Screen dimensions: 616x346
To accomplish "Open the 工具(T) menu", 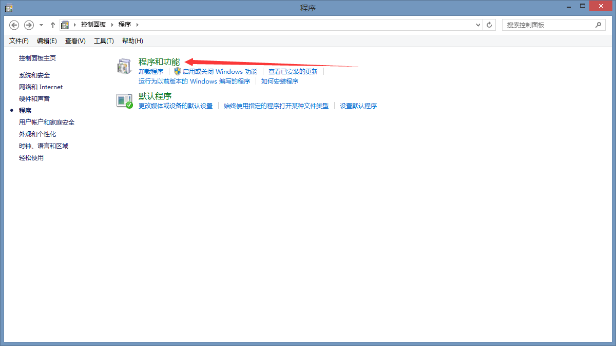I will click(104, 41).
